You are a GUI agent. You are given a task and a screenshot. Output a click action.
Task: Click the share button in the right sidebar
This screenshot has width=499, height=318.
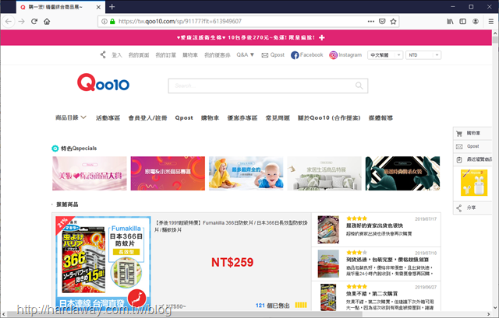pos(472,208)
